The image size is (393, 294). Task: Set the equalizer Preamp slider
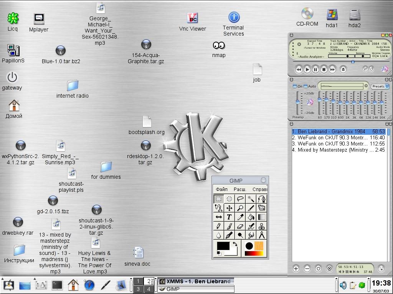[x=298, y=102]
